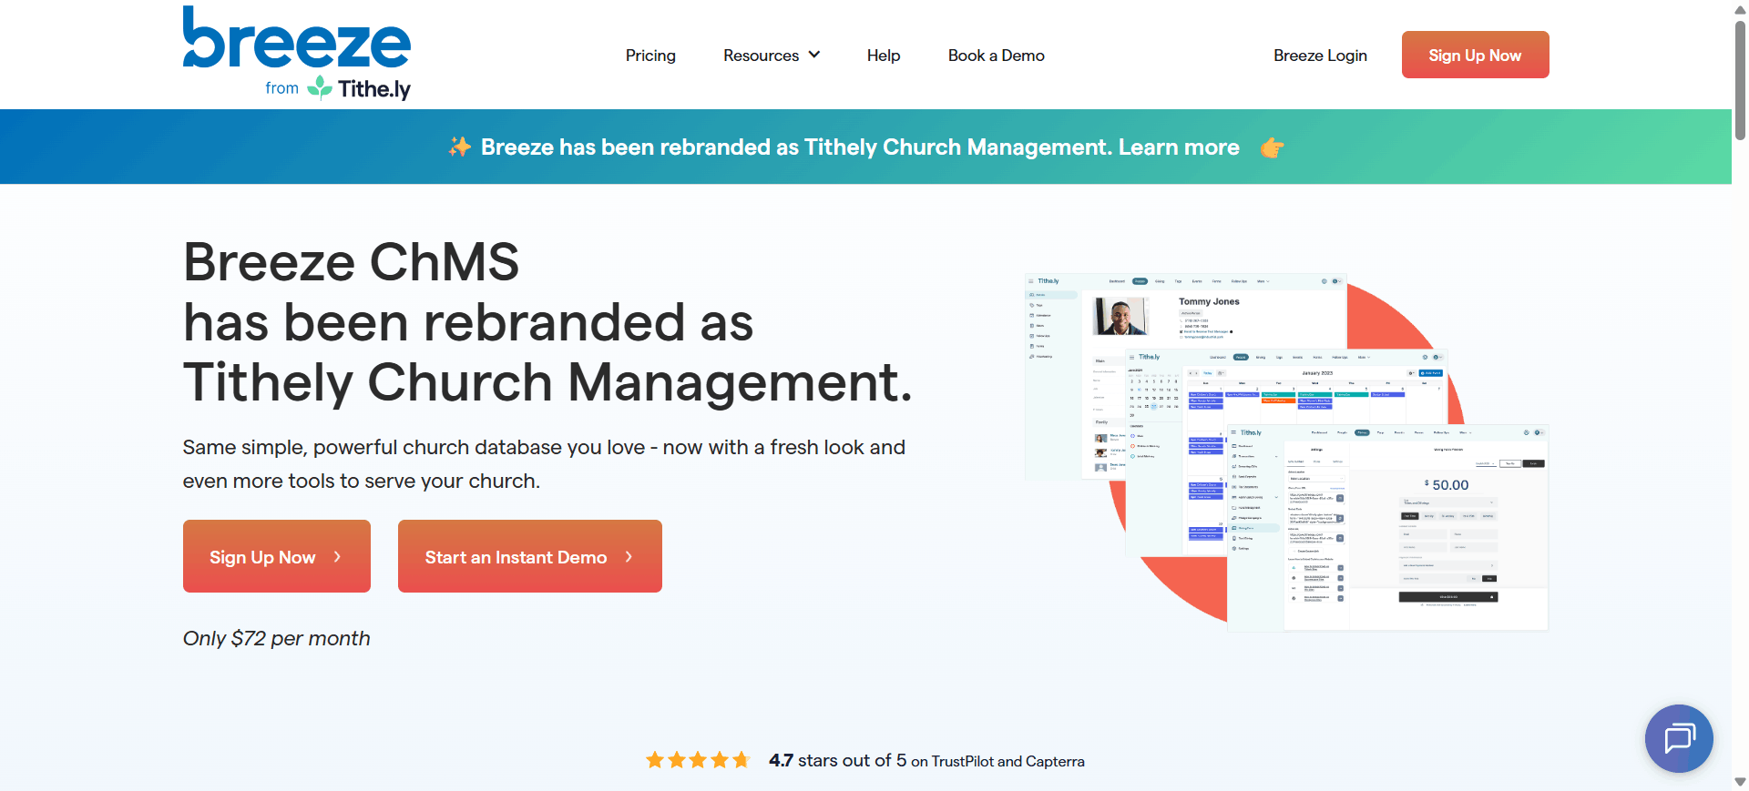Screen dimensions: 1749x791
Task: Open the Pricing page
Action: tap(650, 56)
